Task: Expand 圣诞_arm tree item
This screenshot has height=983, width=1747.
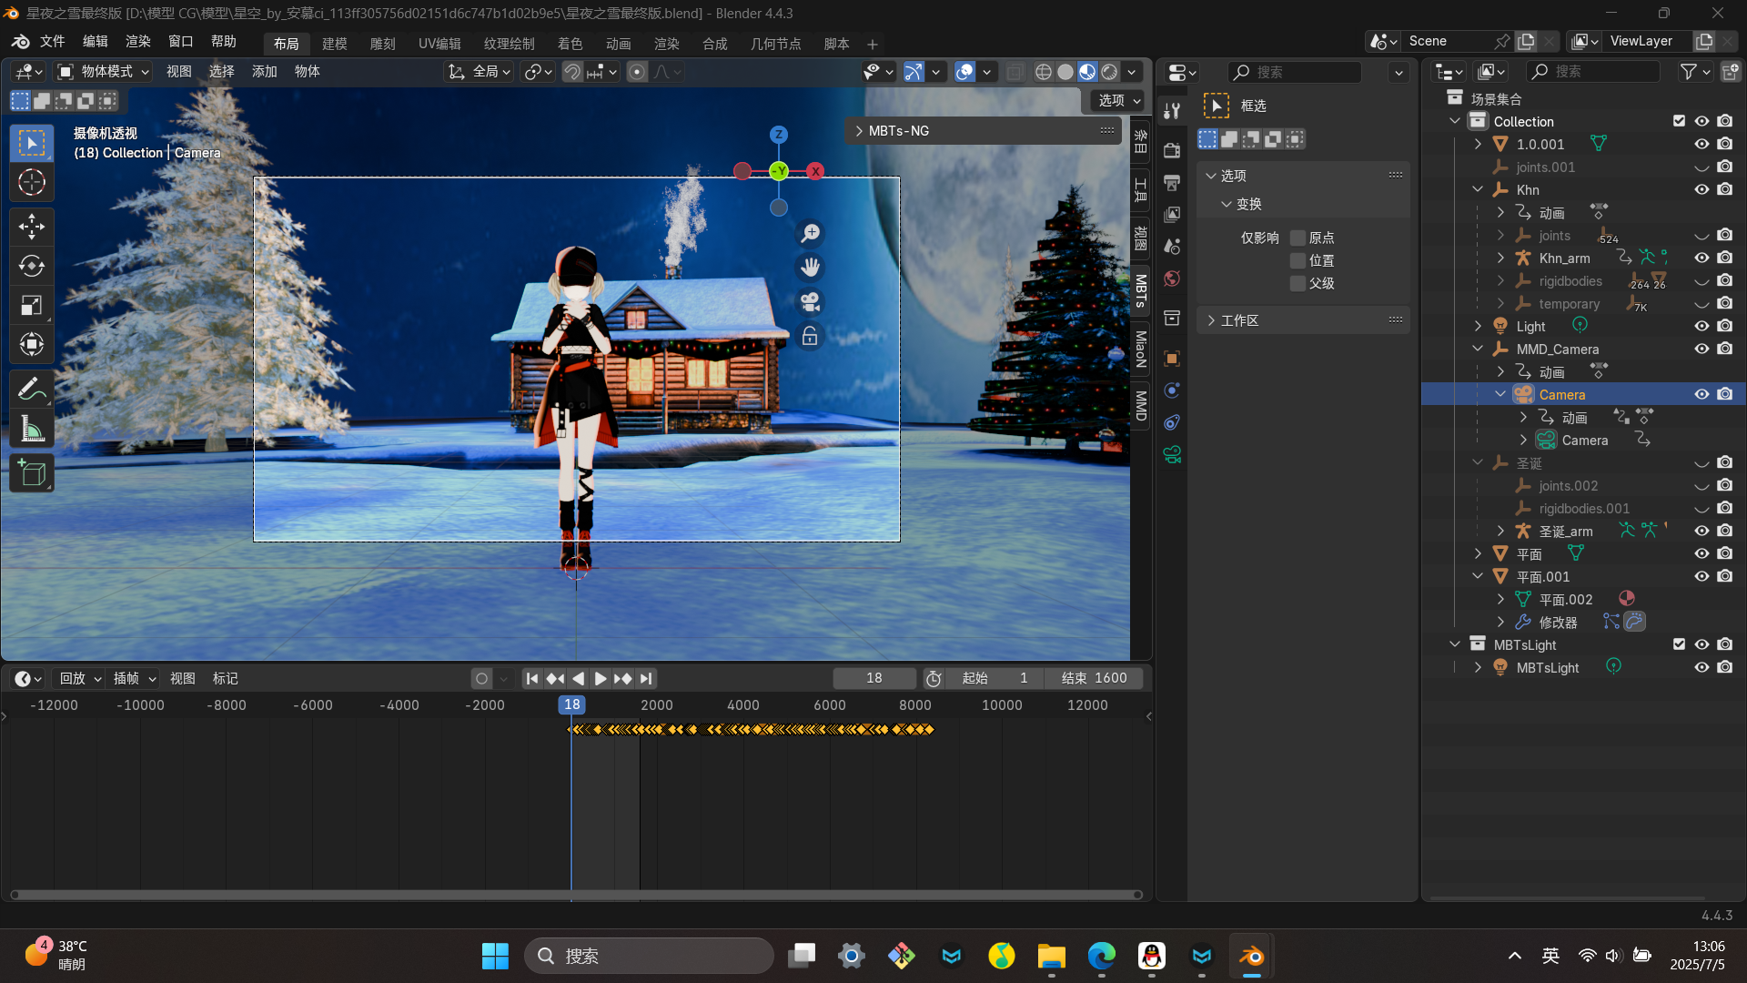Action: 1500,531
